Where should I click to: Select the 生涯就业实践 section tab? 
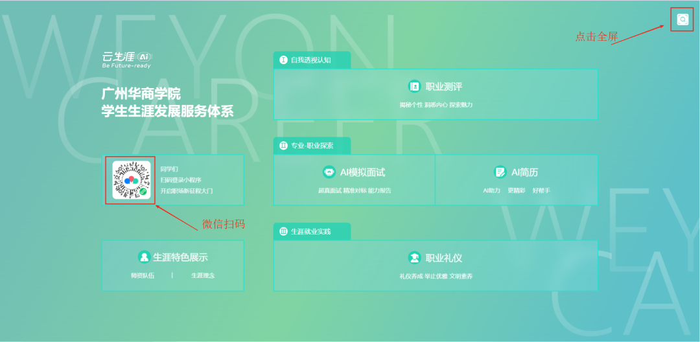click(x=312, y=231)
